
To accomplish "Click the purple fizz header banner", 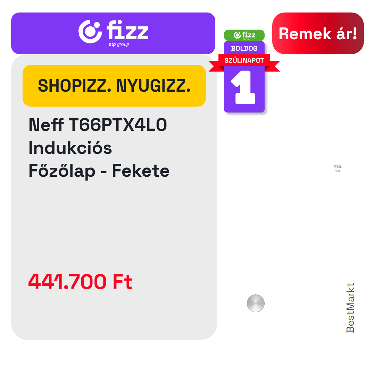I will [113, 33].
